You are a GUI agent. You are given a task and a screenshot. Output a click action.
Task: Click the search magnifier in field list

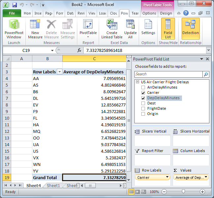(206, 74)
